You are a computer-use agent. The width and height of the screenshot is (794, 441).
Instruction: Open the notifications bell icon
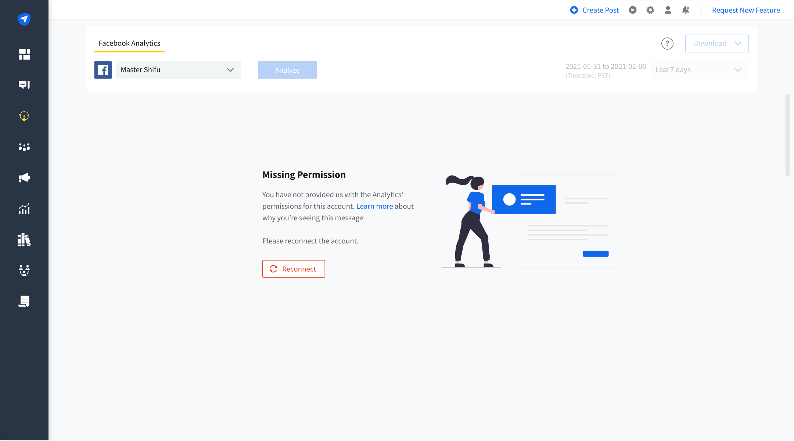point(686,10)
